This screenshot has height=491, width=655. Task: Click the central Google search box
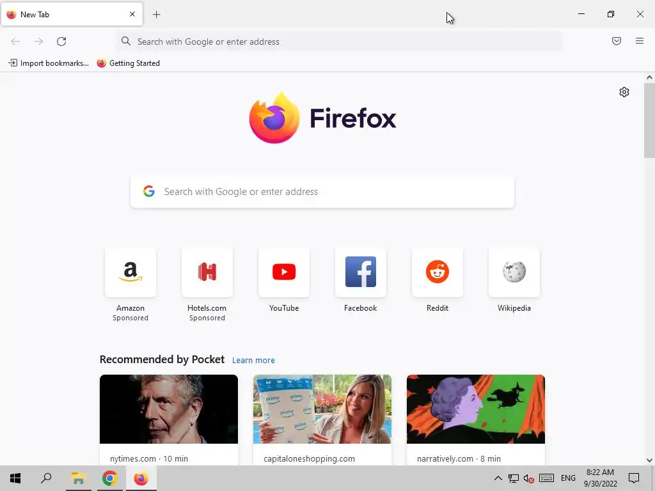click(x=322, y=192)
